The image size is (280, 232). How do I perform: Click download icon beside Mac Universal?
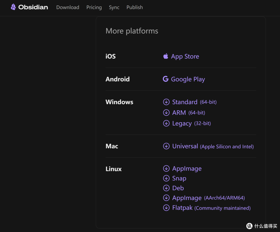166,146
